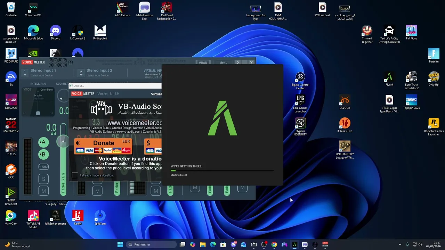Switch to FiveM via its taskbar icon
The width and height of the screenshot is (445, 250).
click(294, 244)
